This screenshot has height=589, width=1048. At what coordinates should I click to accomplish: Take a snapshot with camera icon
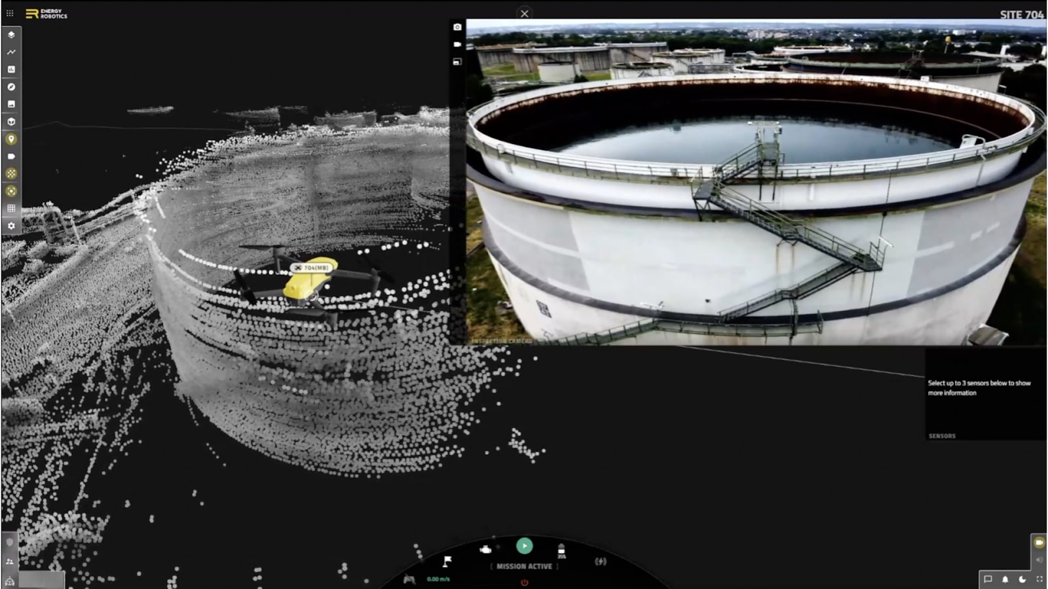click(457, 27)
